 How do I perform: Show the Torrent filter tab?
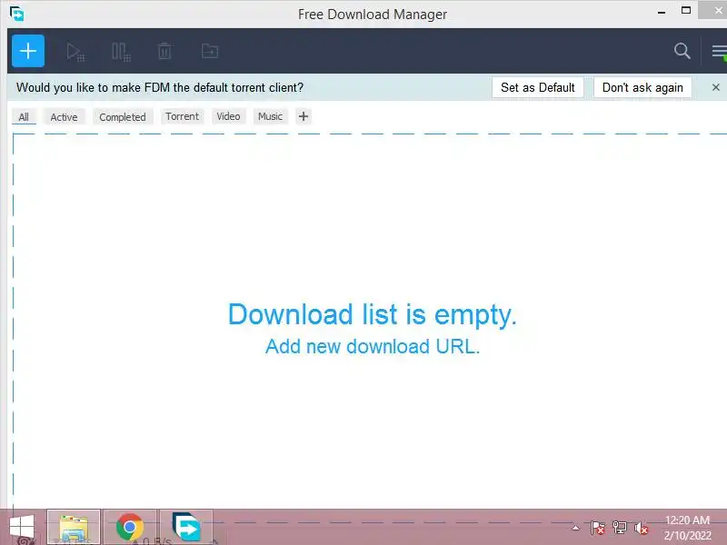coord(183,116)
